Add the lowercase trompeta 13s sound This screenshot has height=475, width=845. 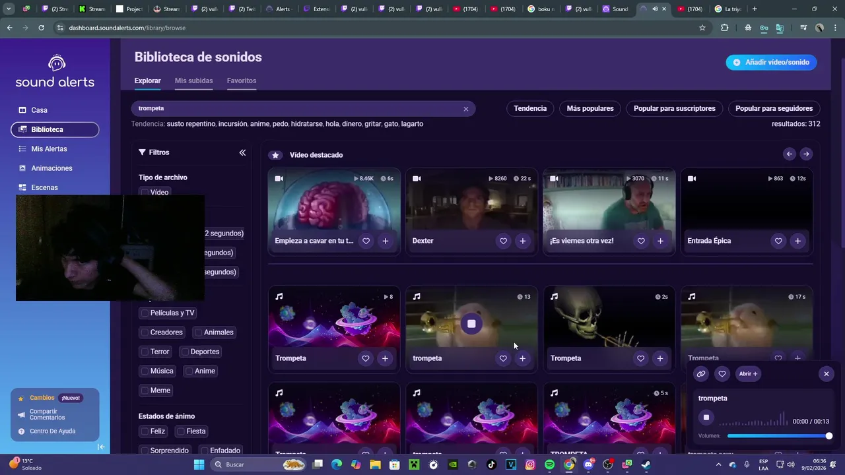click(522, 358)
